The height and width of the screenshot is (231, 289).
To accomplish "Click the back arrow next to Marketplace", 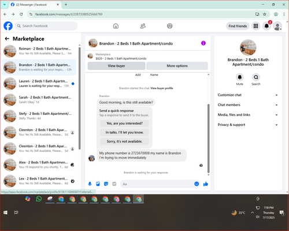I will (7, 39).
